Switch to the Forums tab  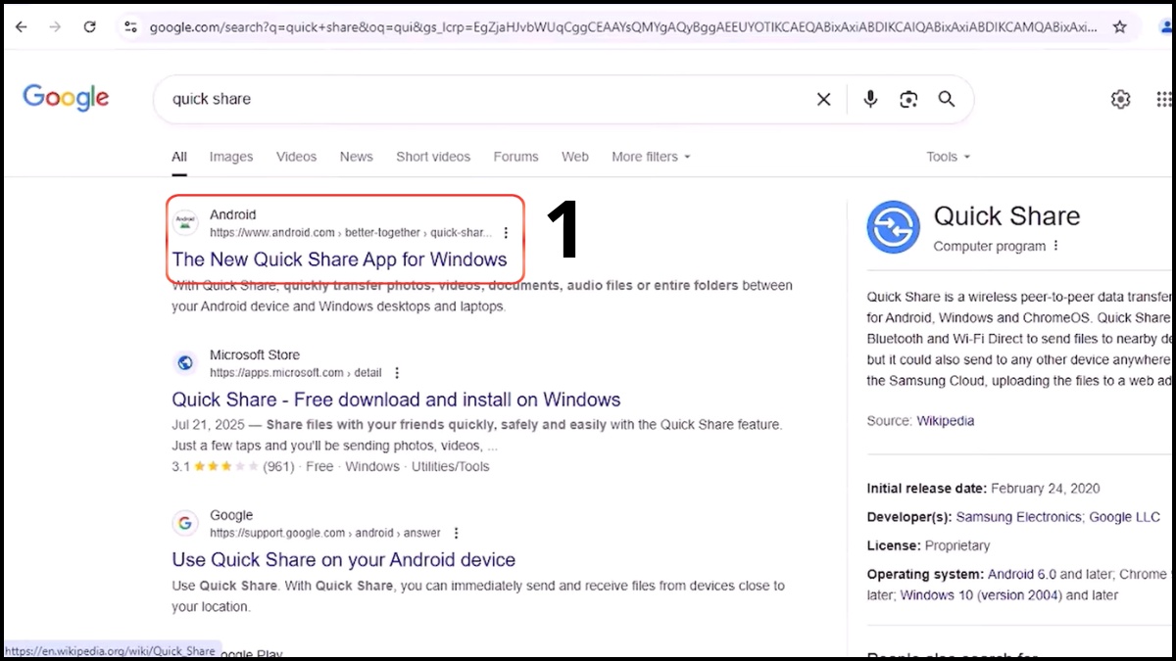[516, 157]
